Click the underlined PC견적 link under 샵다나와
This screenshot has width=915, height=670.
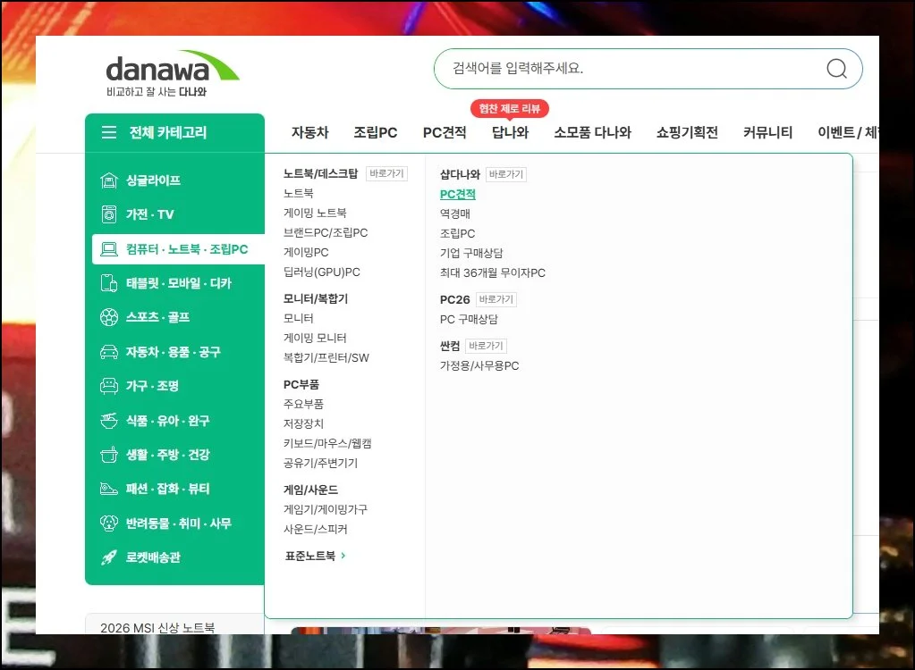pyautogui.click(x=458, y=194)
